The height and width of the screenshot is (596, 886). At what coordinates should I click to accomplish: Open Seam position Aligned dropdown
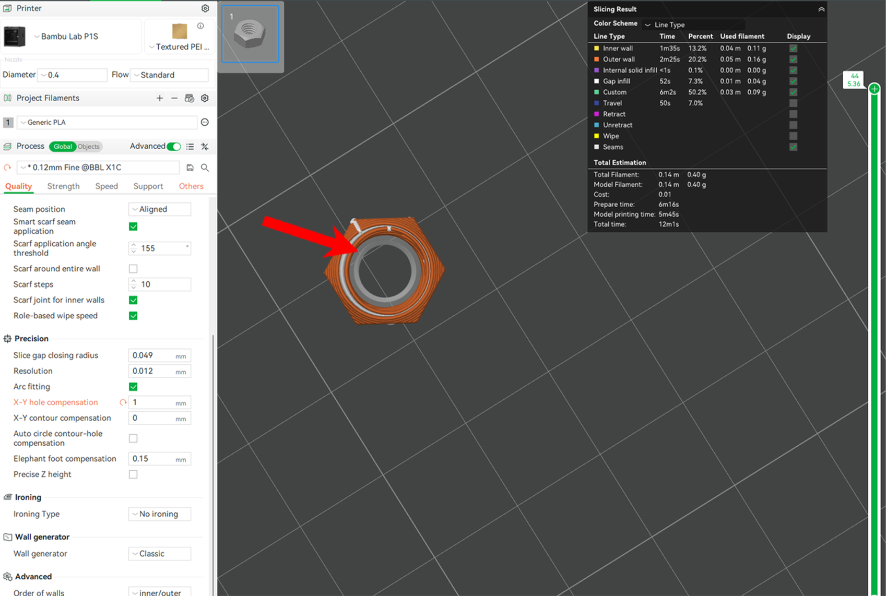coord(159,209)
